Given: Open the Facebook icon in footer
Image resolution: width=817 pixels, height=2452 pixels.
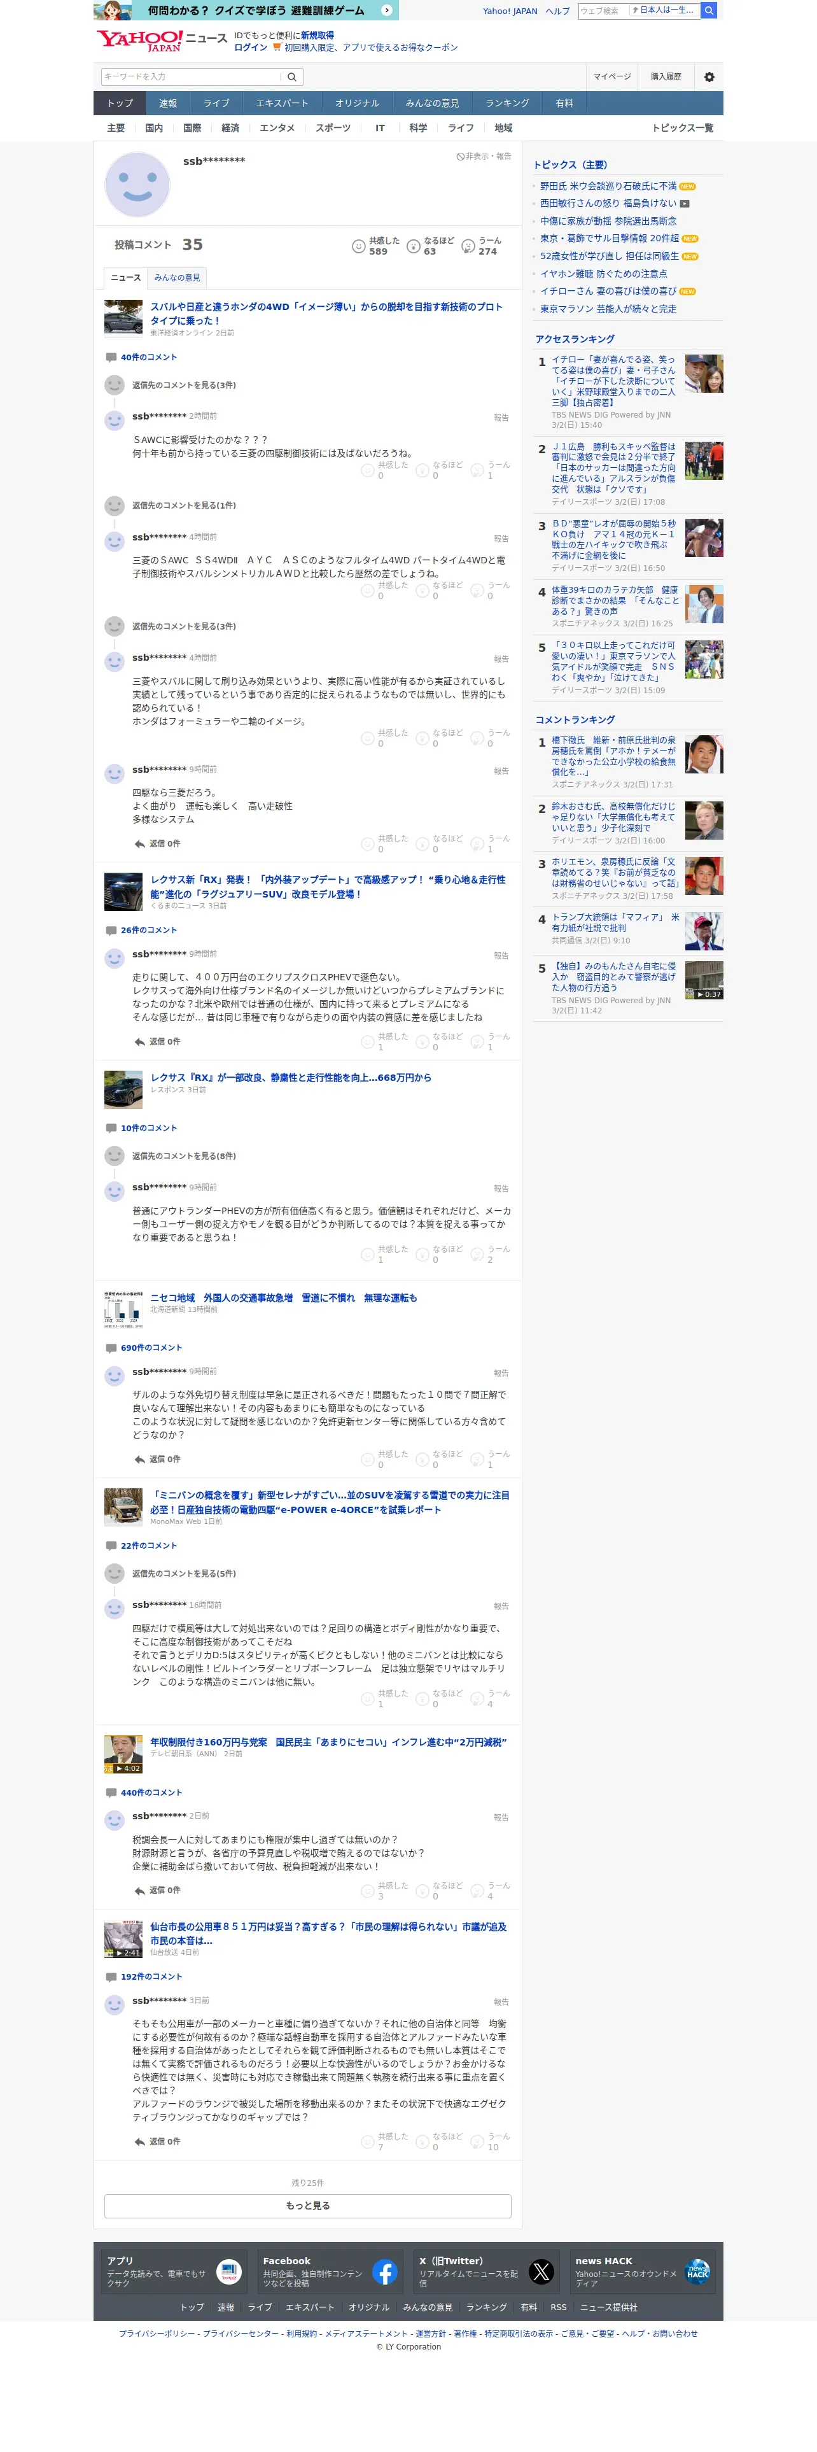Looking at the screenshot, I should point(384,2272).
